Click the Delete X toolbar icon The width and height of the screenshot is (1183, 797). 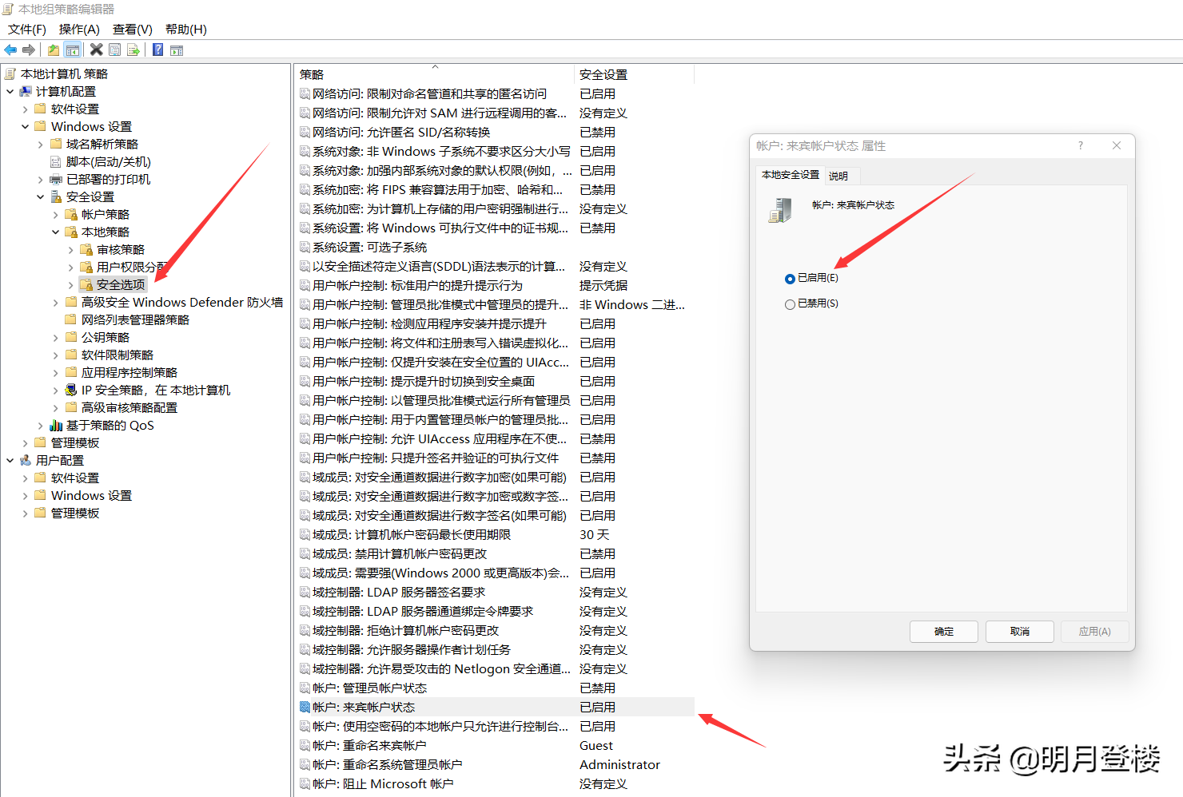tap(96, 50)
